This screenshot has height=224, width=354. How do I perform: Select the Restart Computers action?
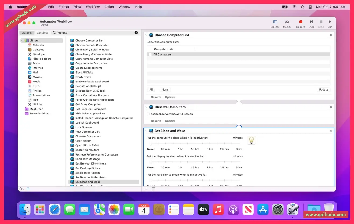(x=87, y=150)
